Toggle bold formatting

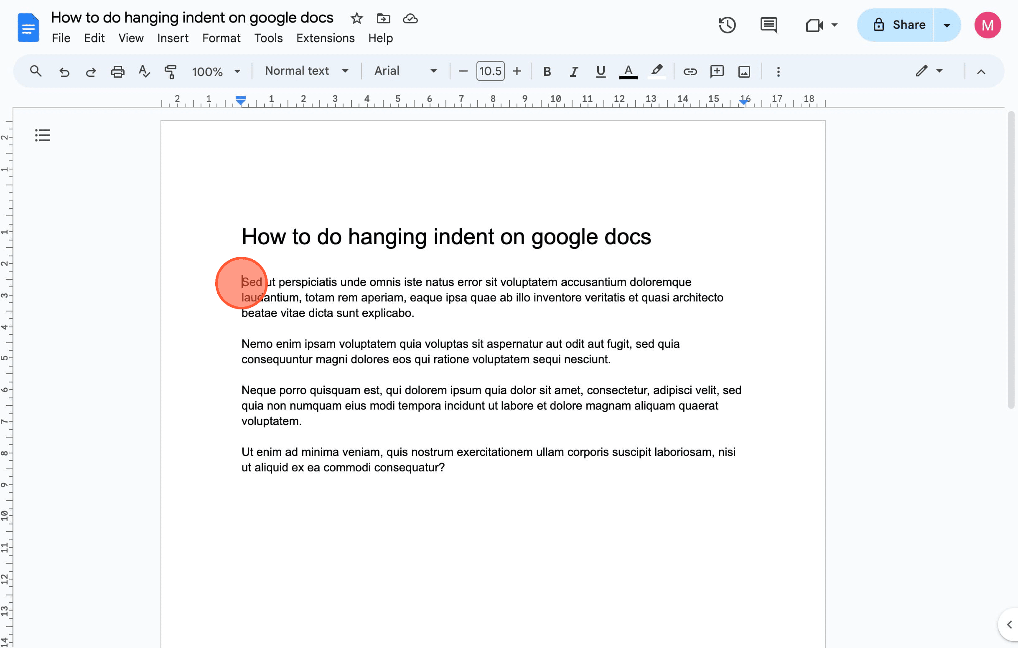547,71
